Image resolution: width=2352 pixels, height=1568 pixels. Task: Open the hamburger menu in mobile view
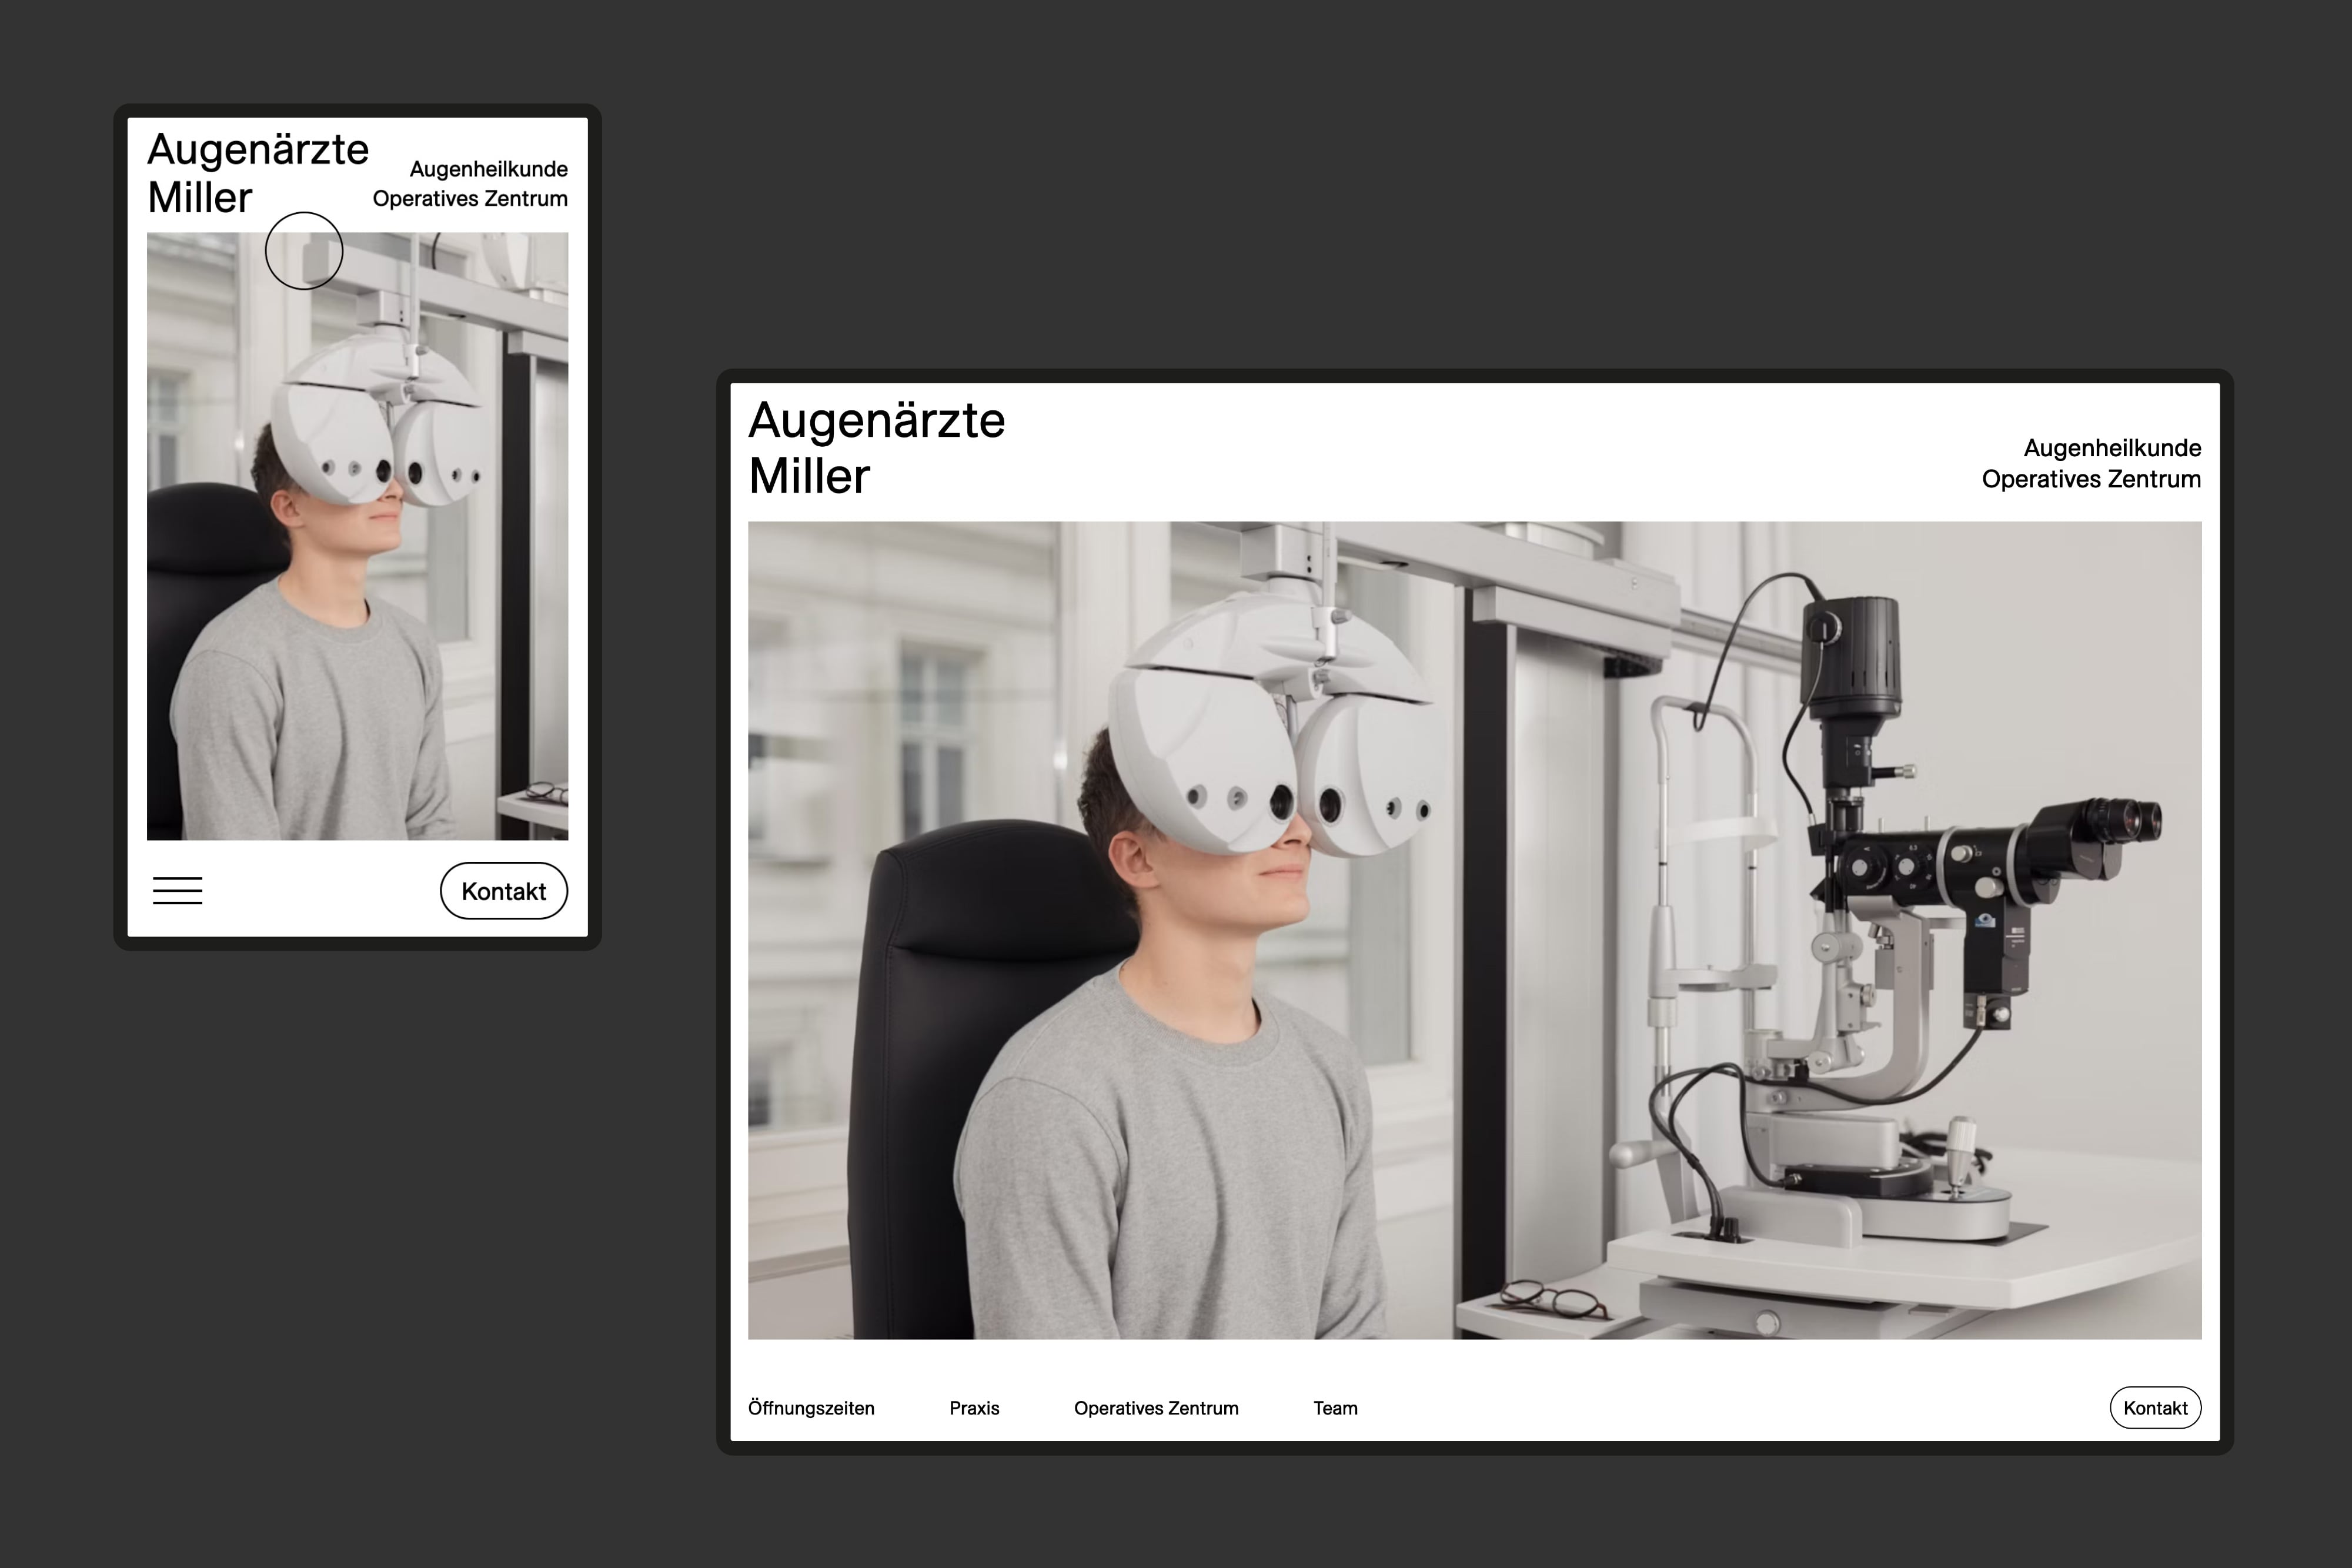coord(178,890)
